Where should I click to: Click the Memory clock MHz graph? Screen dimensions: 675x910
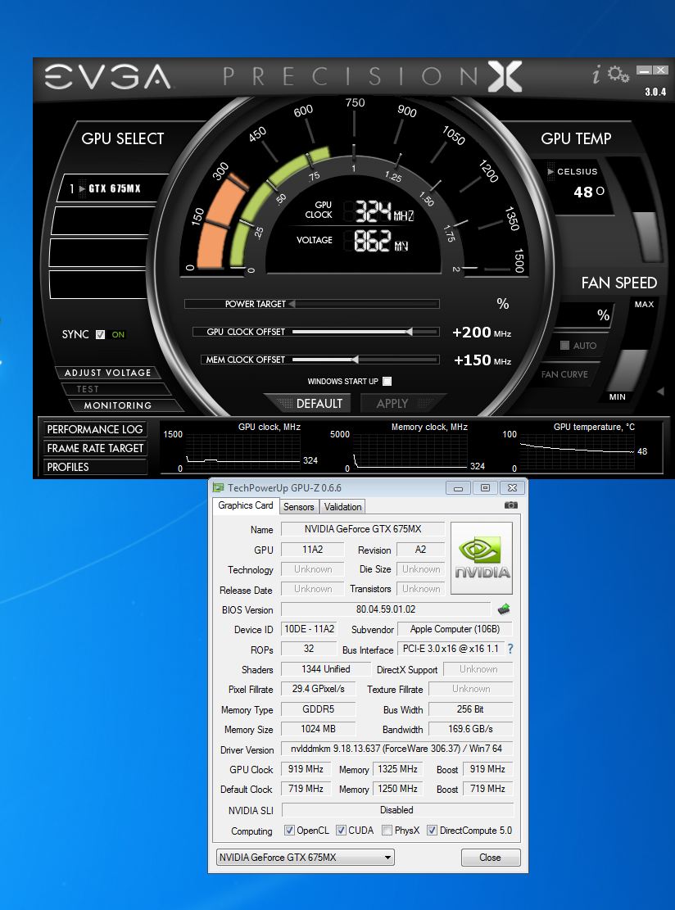click(x=410, y=453)
